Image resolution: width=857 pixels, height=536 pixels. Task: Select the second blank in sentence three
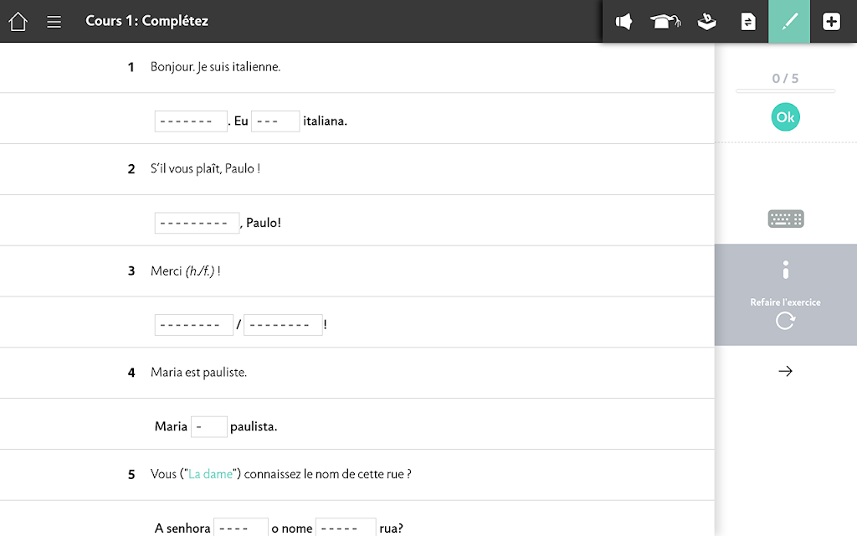(283, 325)
